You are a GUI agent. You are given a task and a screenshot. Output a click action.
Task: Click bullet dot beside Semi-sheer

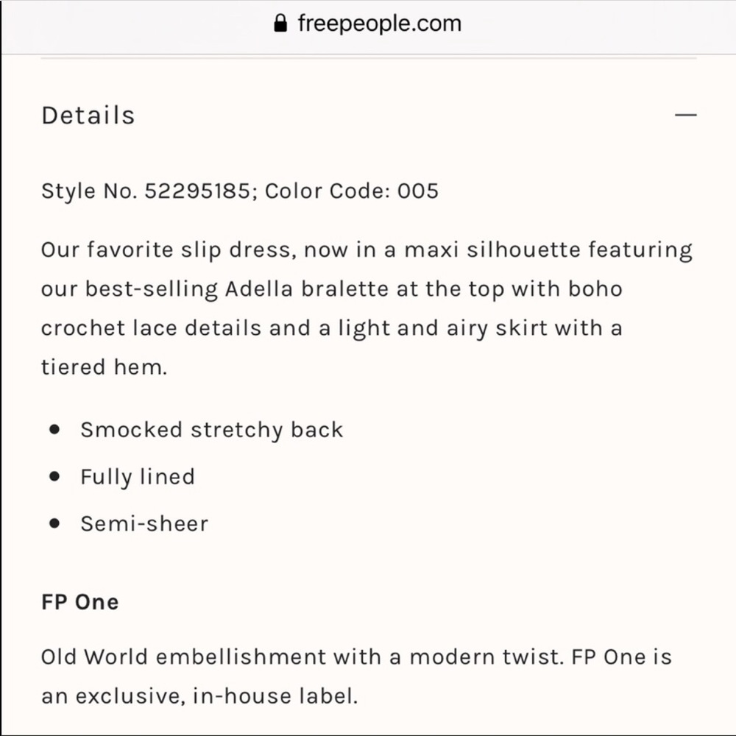54,524
